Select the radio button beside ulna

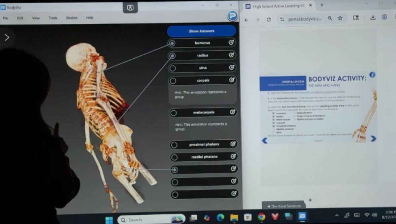point(173,68)
